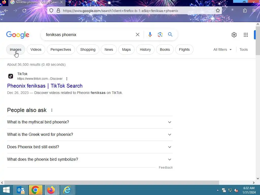Click the scroll-down arrow of vertical scrollbar
Screen dimensions: 260x195
[x=258, y=178]
